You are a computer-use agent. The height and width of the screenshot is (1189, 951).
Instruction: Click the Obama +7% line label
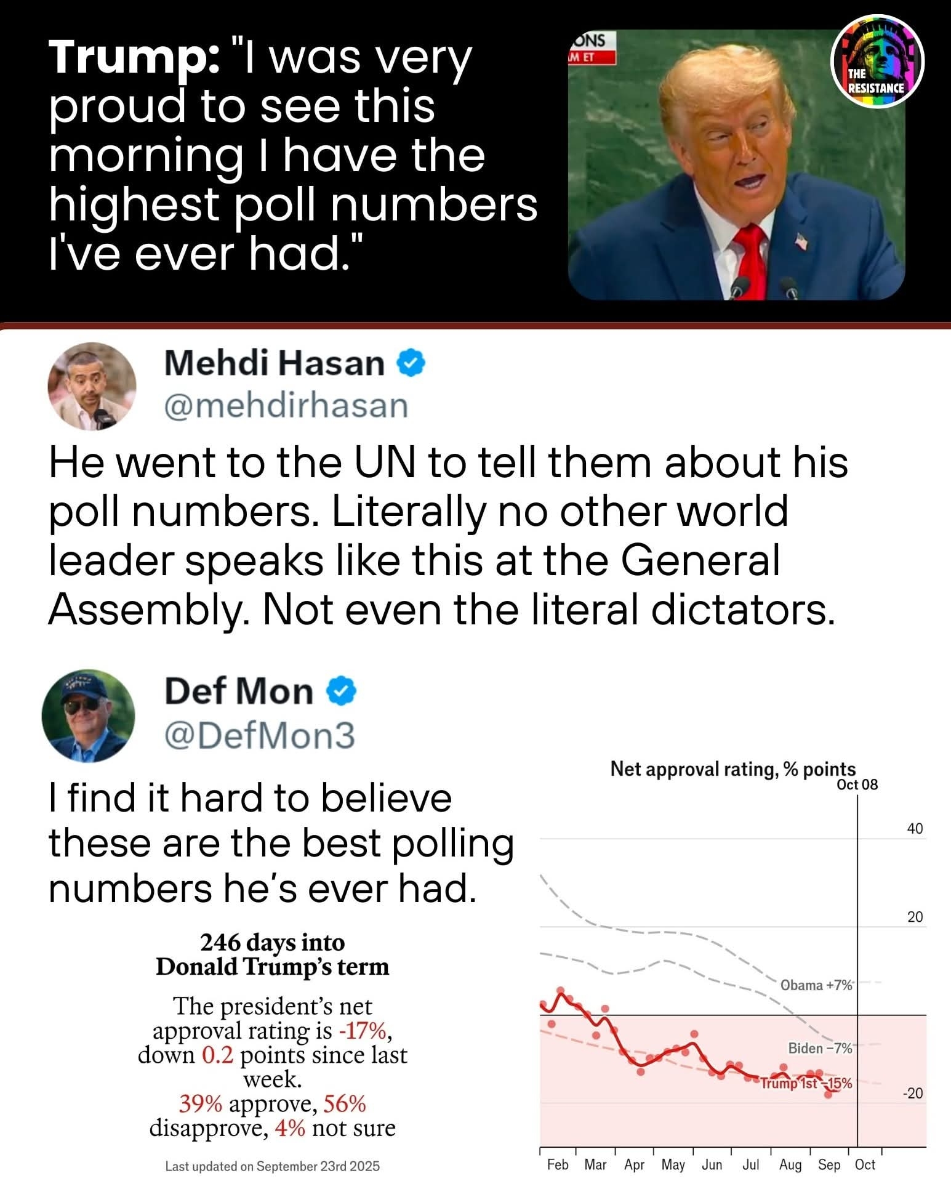[x=816, y=985]
